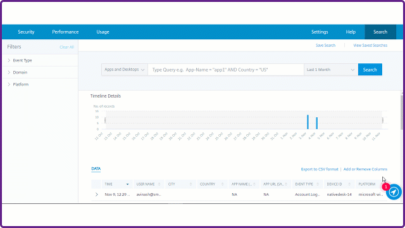
Task: Open Settings in the top bar
Action: (320, 32)
